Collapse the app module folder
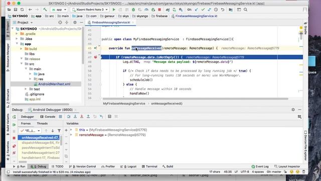The width and height of the screenshot is (321, 181). tap(17, 44)
